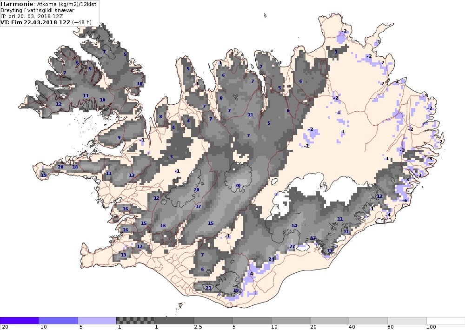Select the map value '21'
465x330 pixels.
coord(208,288)
